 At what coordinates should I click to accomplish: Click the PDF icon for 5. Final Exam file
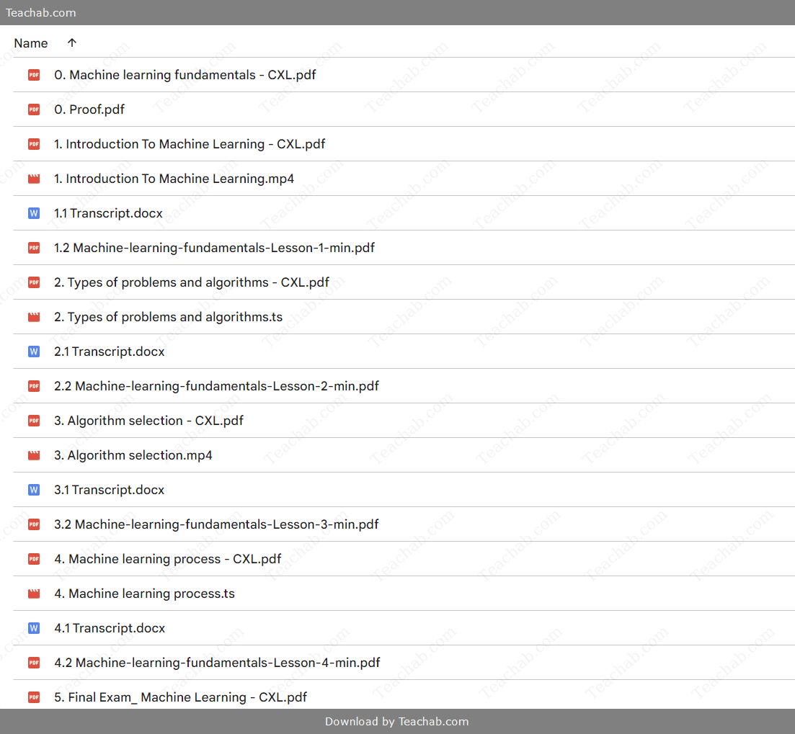click(34, 697)
